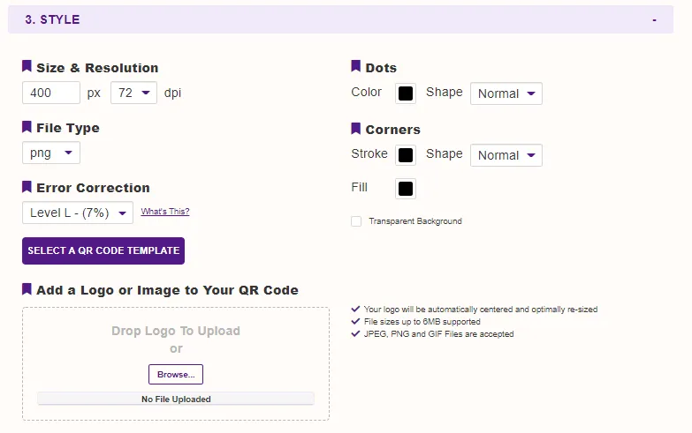The image size is (692, 433).
Task: Click the Error Correction heading text
Action: [x=93, y=188]
